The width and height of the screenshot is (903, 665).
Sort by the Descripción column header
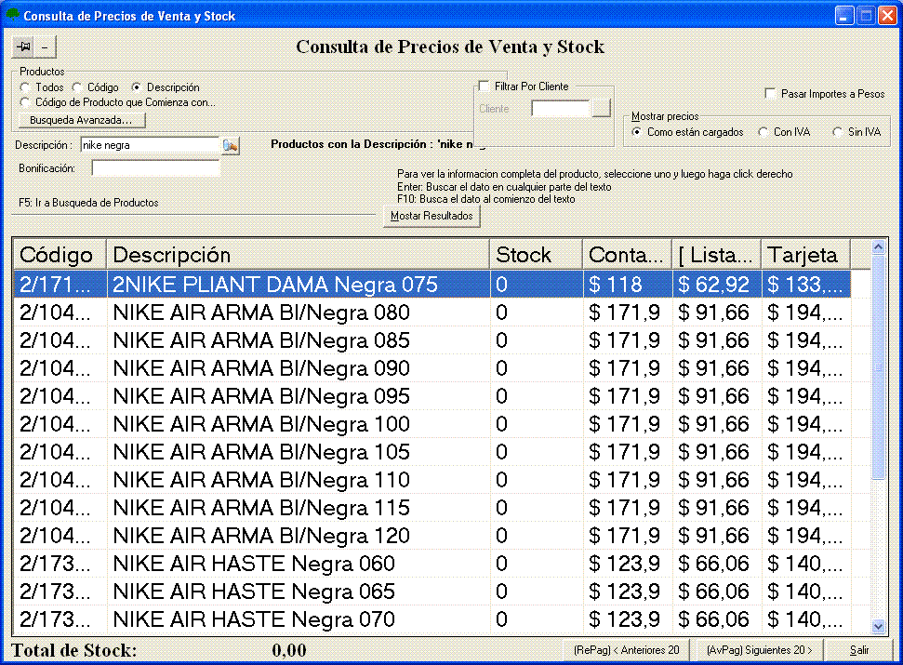(299, 255)
